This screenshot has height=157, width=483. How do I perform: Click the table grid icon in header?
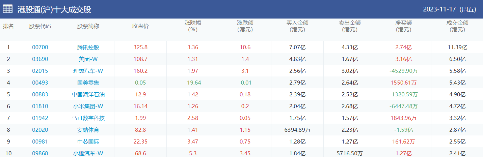tap(8, 9)
